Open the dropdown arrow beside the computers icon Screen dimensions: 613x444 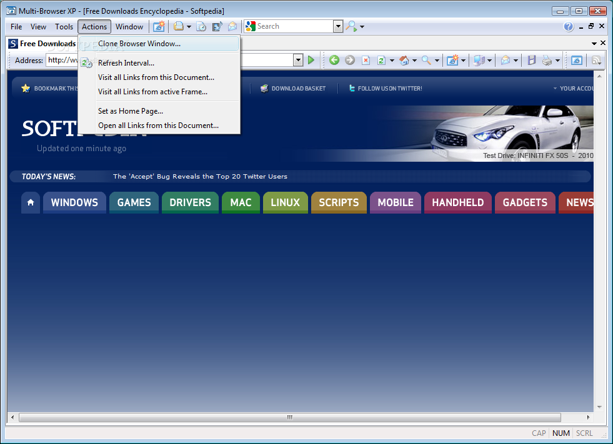489,60
